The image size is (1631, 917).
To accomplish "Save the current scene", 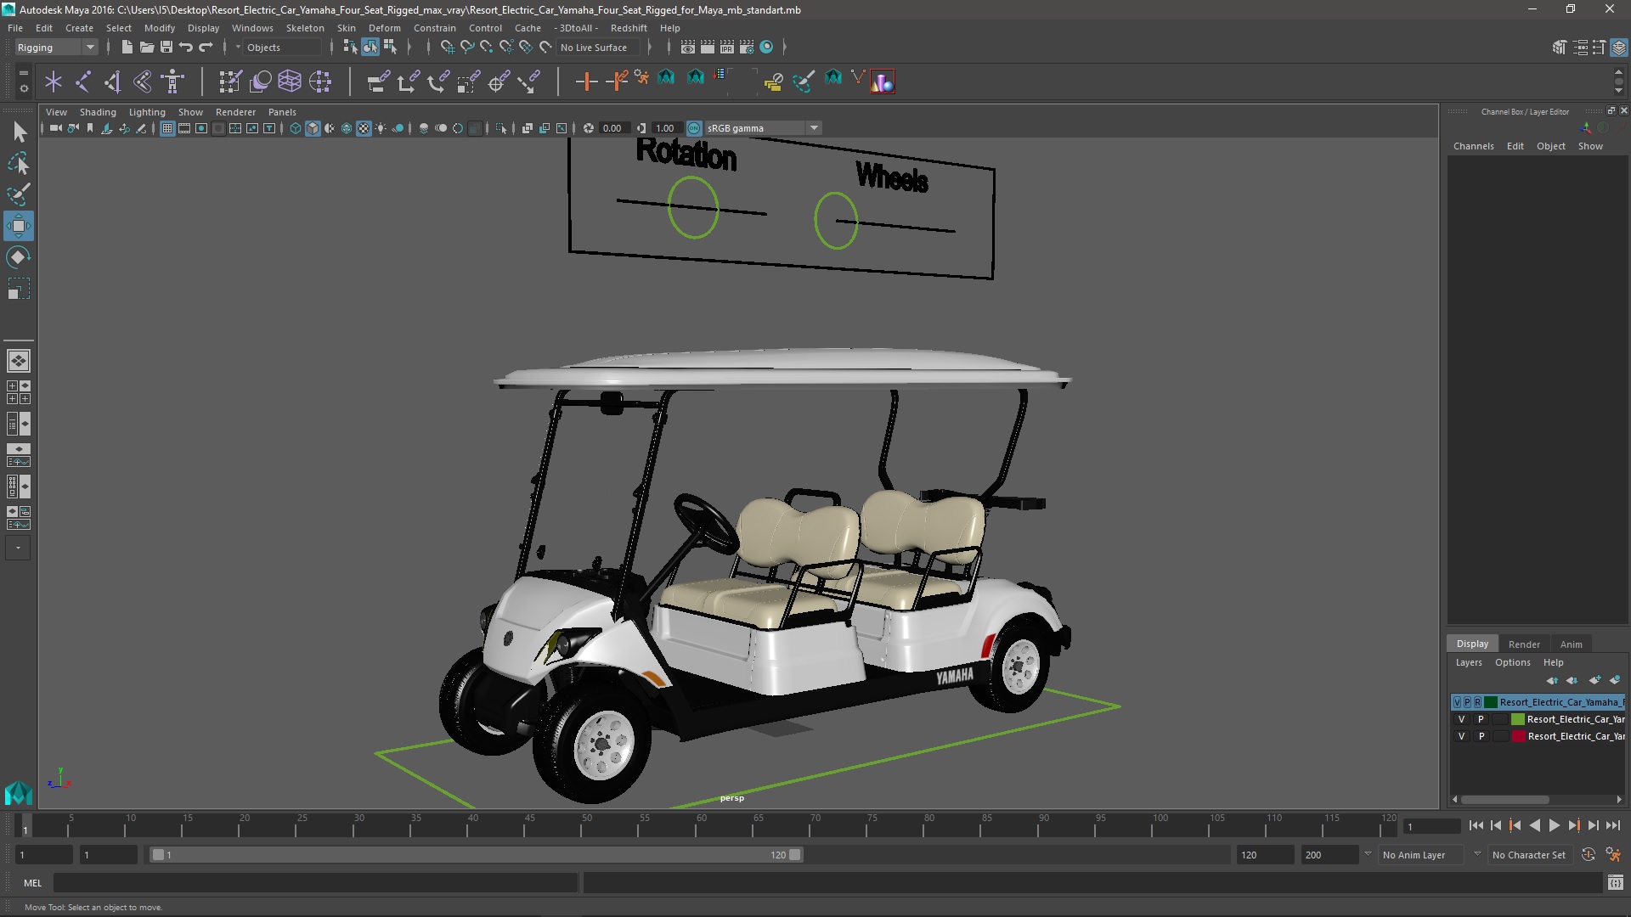I will 166,48.
